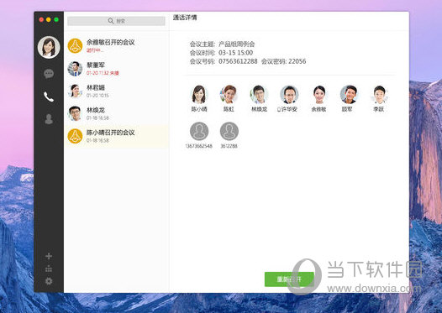Click the name label 陈虹 under avatar

click(x=229, y=109)
